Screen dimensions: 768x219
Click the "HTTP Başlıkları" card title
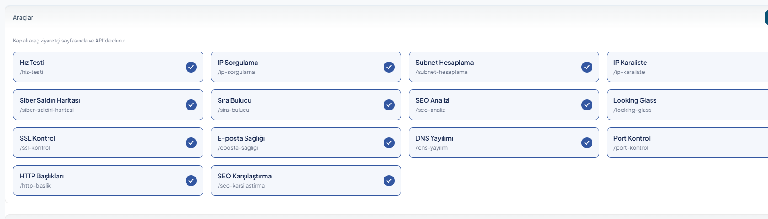[x=42, y=176]
